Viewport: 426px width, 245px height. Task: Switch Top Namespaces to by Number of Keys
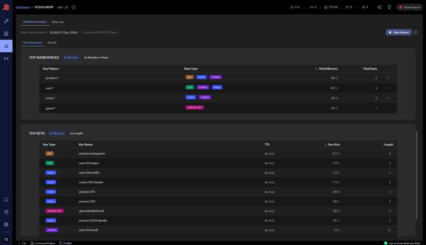pos(96,57)
